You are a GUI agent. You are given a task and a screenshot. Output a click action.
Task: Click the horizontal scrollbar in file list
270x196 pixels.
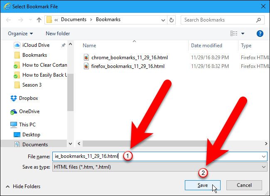(x=144, y=144)
